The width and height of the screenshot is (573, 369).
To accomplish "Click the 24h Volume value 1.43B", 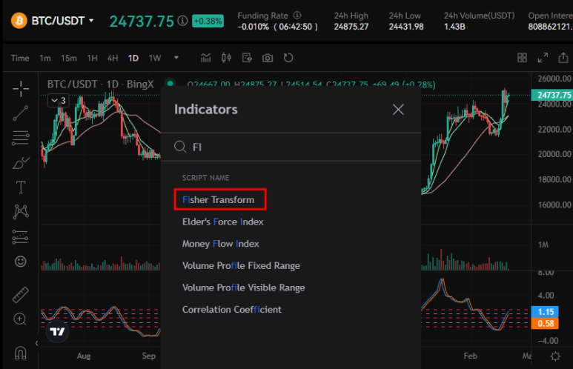I will [454, 27].
